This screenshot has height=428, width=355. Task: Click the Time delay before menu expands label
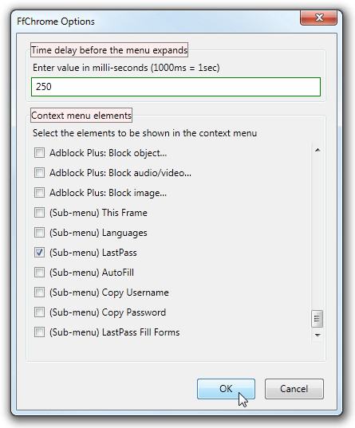[109, 50]
